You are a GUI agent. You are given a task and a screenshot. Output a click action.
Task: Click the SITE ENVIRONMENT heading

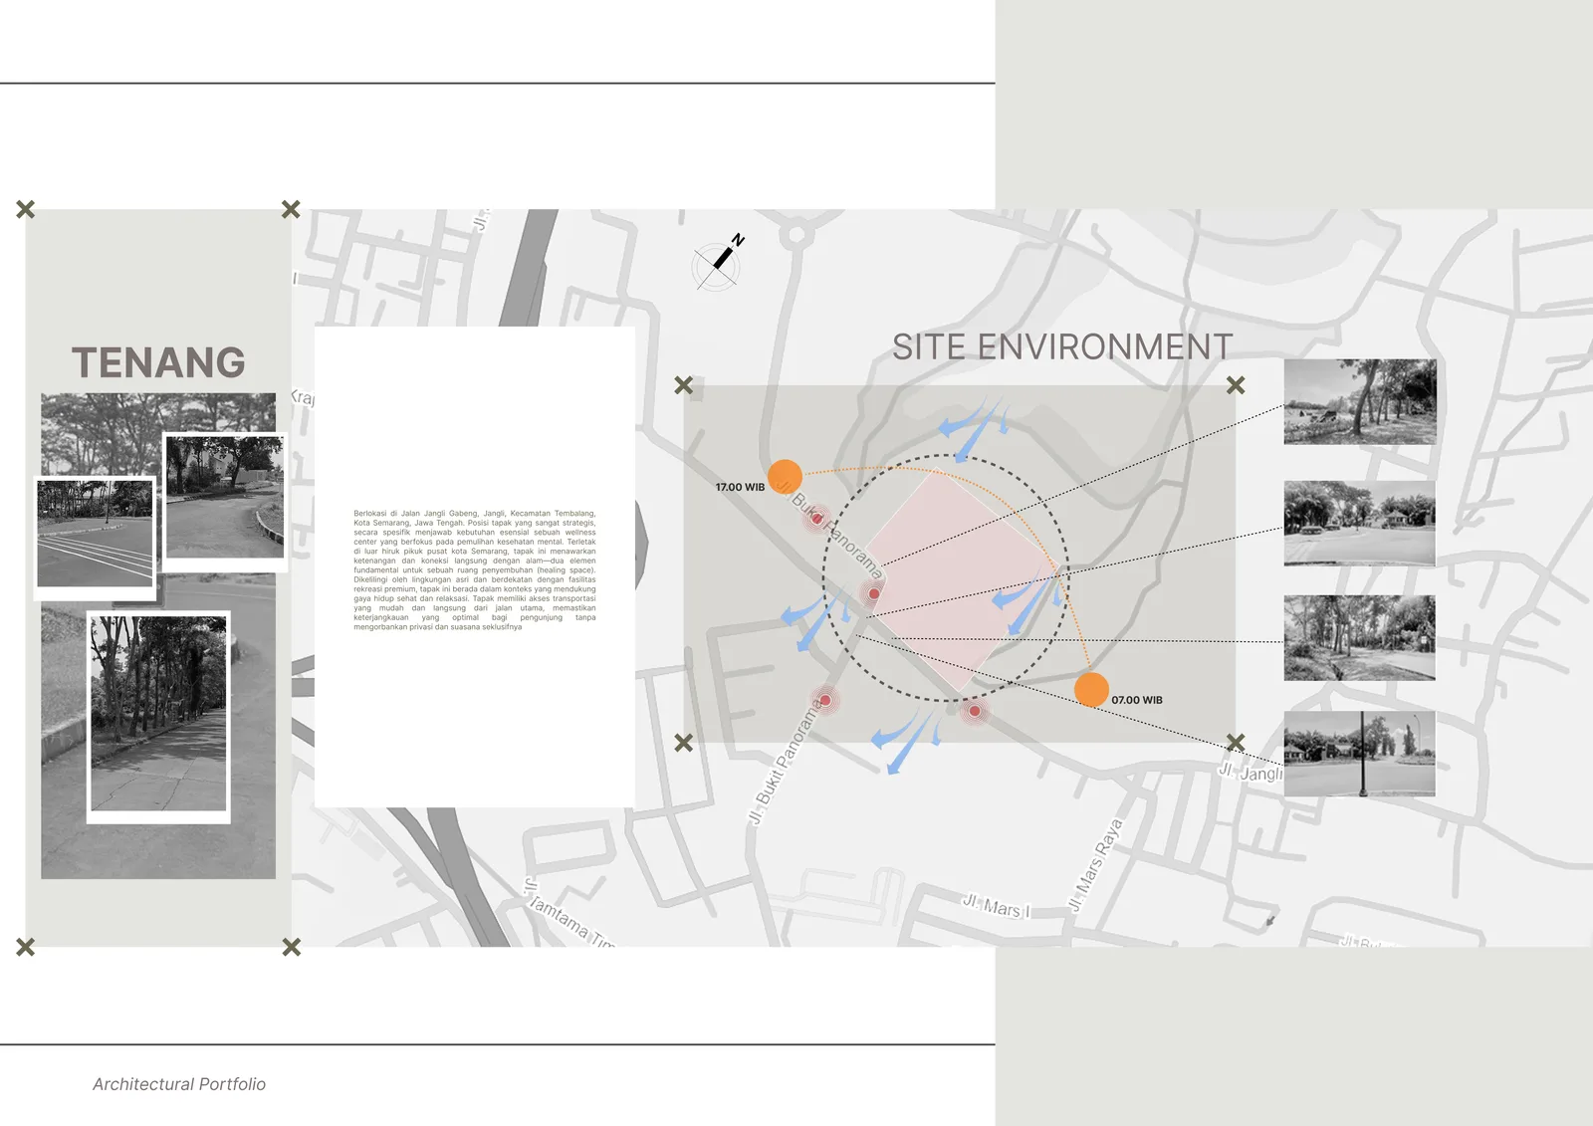click(1062, 346)
